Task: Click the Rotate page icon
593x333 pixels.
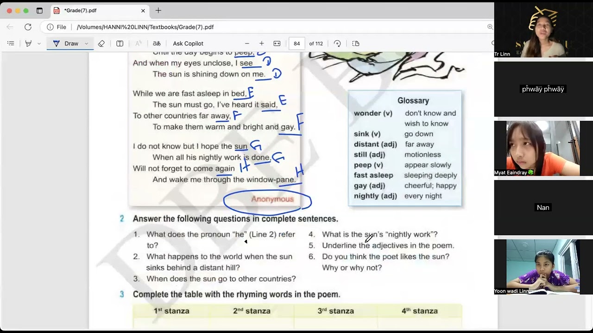Action: tap(337, 43)
